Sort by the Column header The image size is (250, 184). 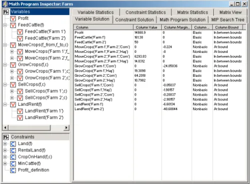click(103, 27)
